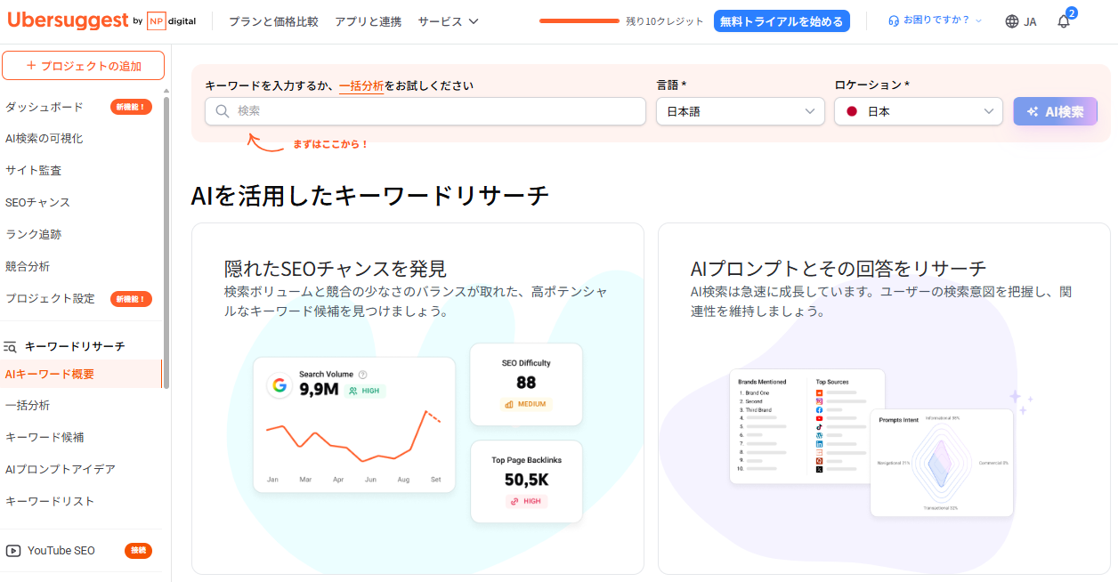Image resolution: width=1118 pixels, height=582 pixels.
Task: Click the 新機能！ badge beside プロジェクト設定
Action: 131,298
